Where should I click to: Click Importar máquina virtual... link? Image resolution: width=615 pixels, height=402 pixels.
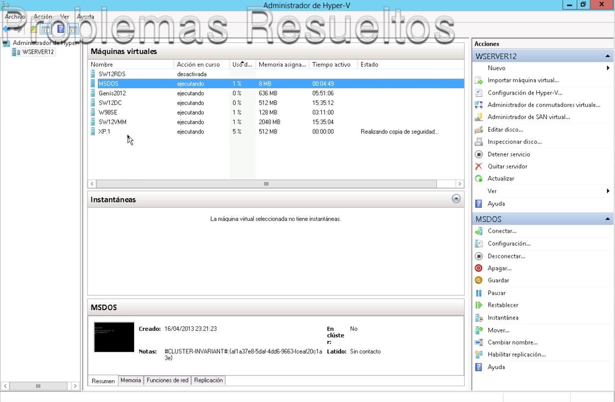point(523,80)
